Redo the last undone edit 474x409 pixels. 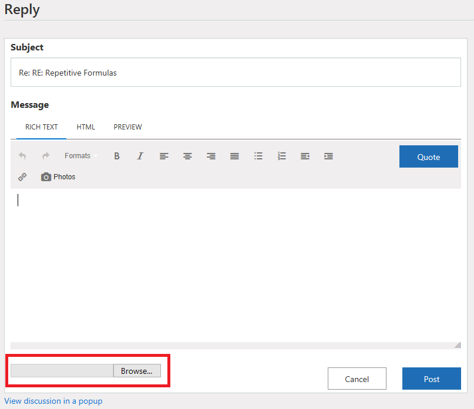point(46,156)
